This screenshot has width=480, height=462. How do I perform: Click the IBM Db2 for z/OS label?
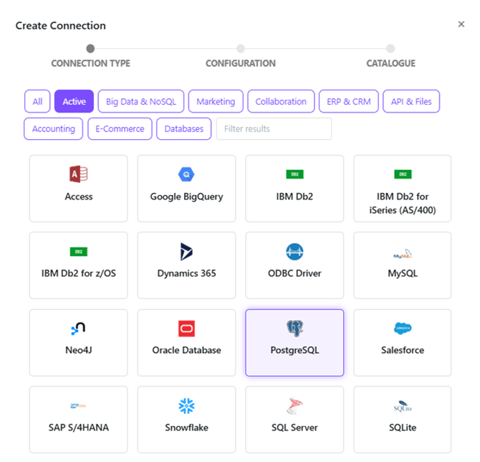point(79,273)
